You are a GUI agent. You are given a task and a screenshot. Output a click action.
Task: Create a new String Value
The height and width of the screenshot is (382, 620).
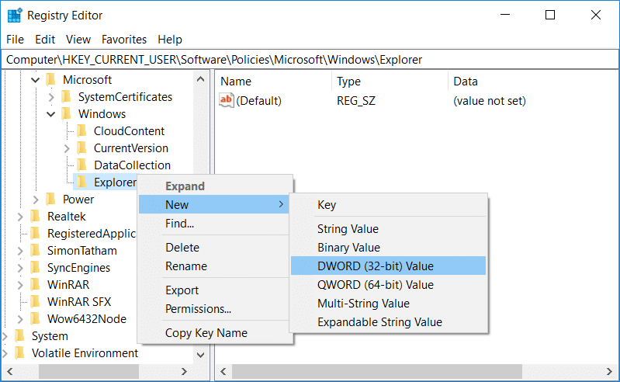348,229
